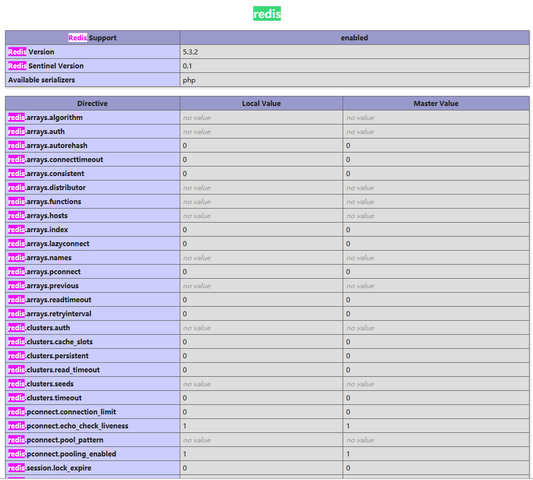Select redis.clusters.timeout directive
This screenshot has width=533, height=480.
pos(45,398)
